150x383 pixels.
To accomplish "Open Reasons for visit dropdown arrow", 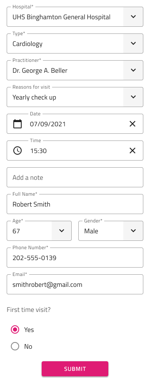I will 133,97.
